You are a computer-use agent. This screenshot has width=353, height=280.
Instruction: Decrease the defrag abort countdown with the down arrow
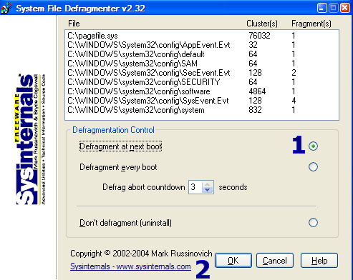click(207, 190)
